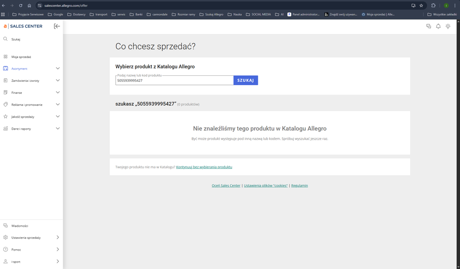Open Moja sprzedaż in sidebar
Screen dimensions: 460x269
point(21,57)
